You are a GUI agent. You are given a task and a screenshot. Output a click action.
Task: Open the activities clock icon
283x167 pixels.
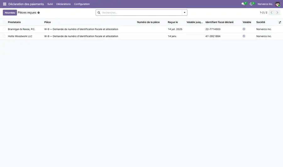(x=251, y=4)
